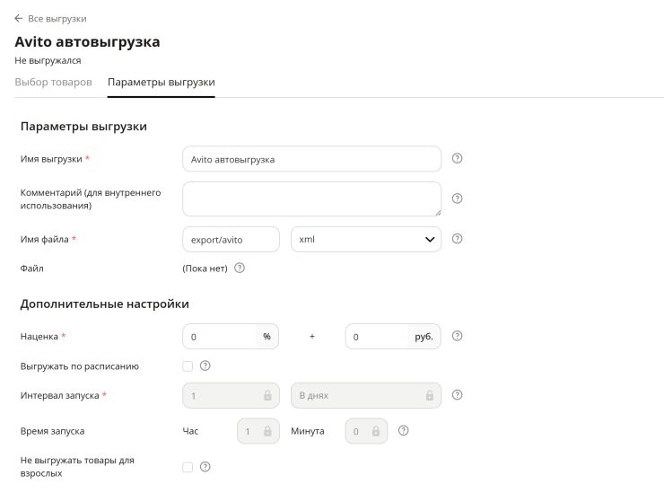
Task: Click help icon beside Выгружать по расписанию checkbox
Action: coord(205,365)
